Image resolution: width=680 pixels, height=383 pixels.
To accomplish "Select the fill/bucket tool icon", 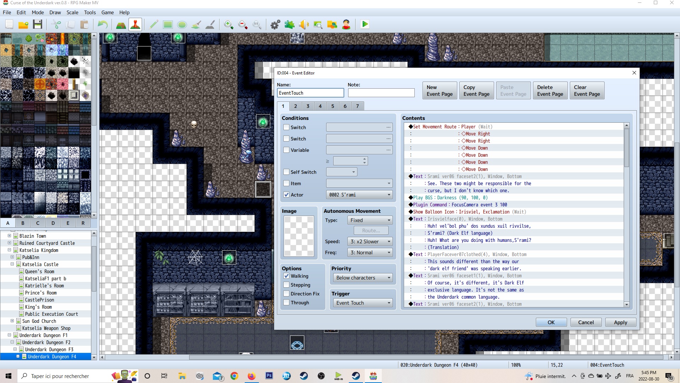I will 197,24.
